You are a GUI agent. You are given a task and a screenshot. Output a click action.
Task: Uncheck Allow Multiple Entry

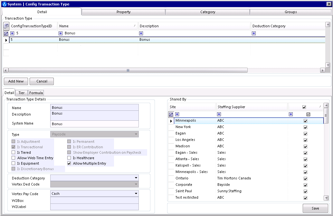(69, 163)
